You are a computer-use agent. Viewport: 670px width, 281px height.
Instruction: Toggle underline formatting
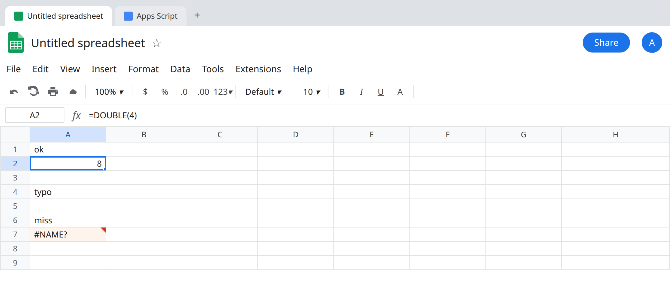pos(381,92)
